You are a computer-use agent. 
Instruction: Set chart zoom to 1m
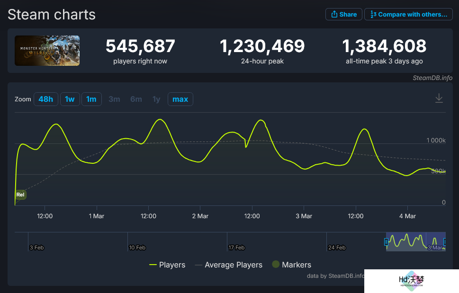pyautogui.click(x=91, y=99)
